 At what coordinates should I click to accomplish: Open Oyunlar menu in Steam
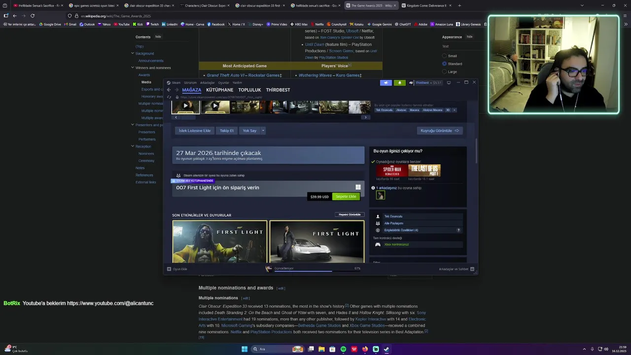pyautogui.click(x=224, y=83)
